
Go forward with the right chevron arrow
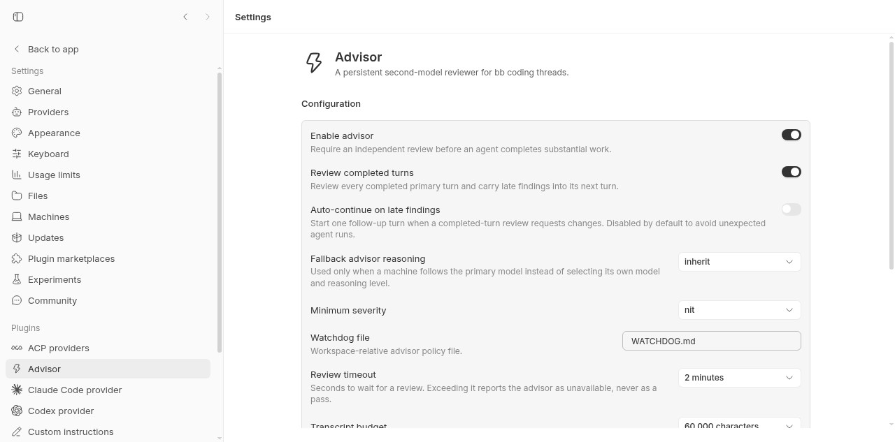pos(208,17)
